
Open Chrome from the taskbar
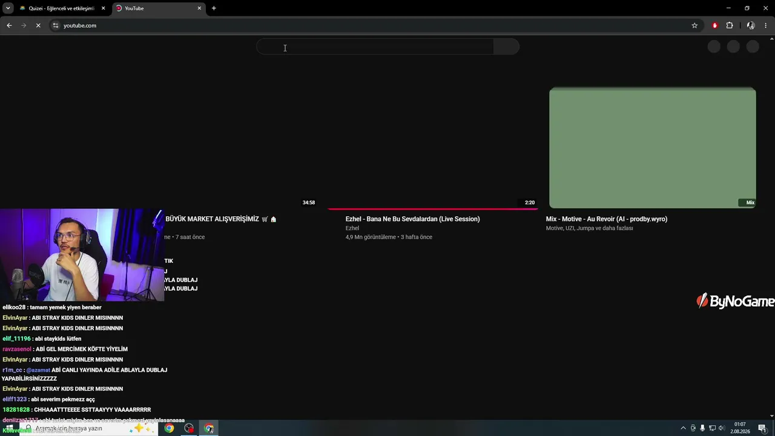[169, 428]
